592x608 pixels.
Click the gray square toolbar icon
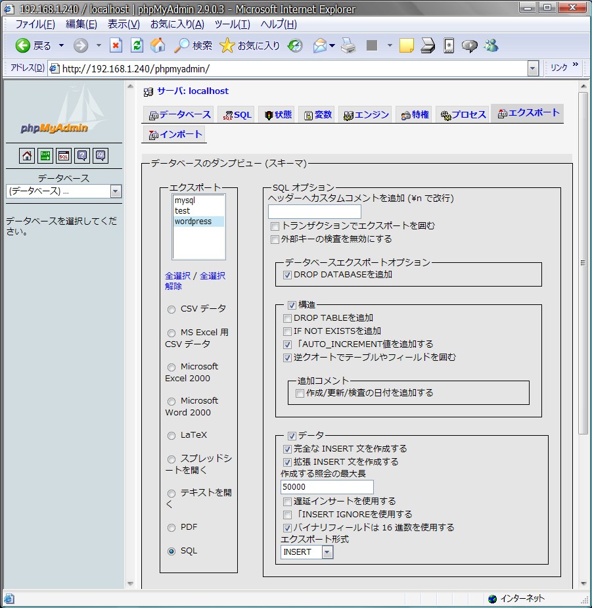click(372, 46)
